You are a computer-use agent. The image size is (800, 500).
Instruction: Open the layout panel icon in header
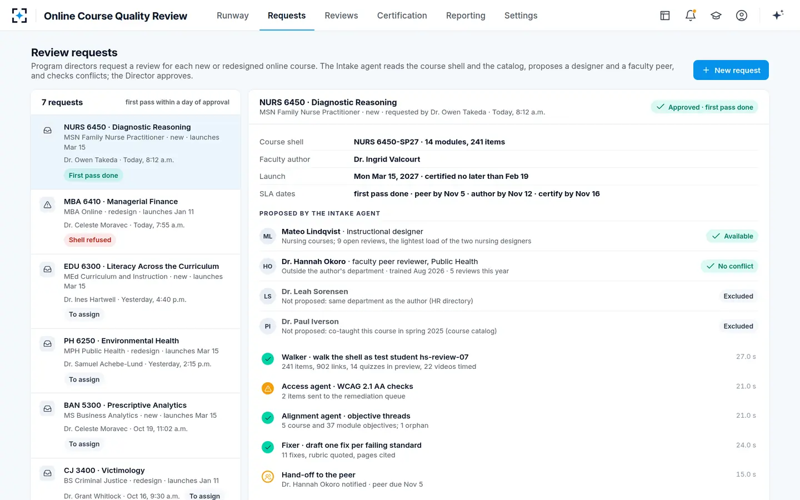coord(665,16)
